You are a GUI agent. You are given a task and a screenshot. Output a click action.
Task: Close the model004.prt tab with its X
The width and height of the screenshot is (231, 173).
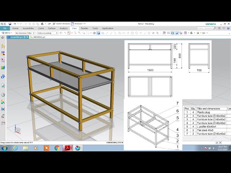(27, 37)
